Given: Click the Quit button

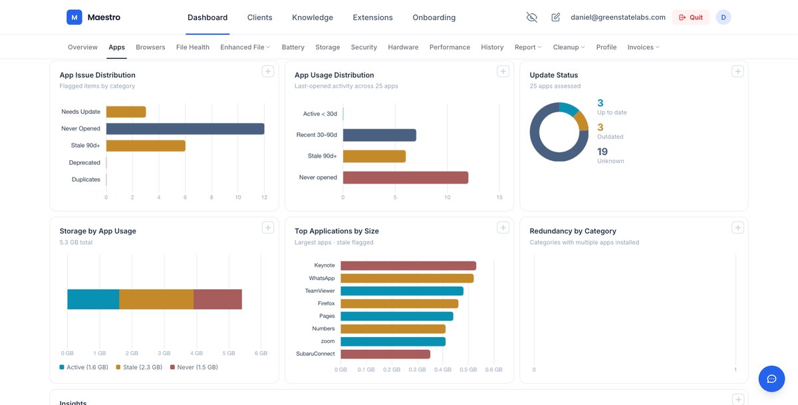Looking at the screenshot, I should [691, 17].
